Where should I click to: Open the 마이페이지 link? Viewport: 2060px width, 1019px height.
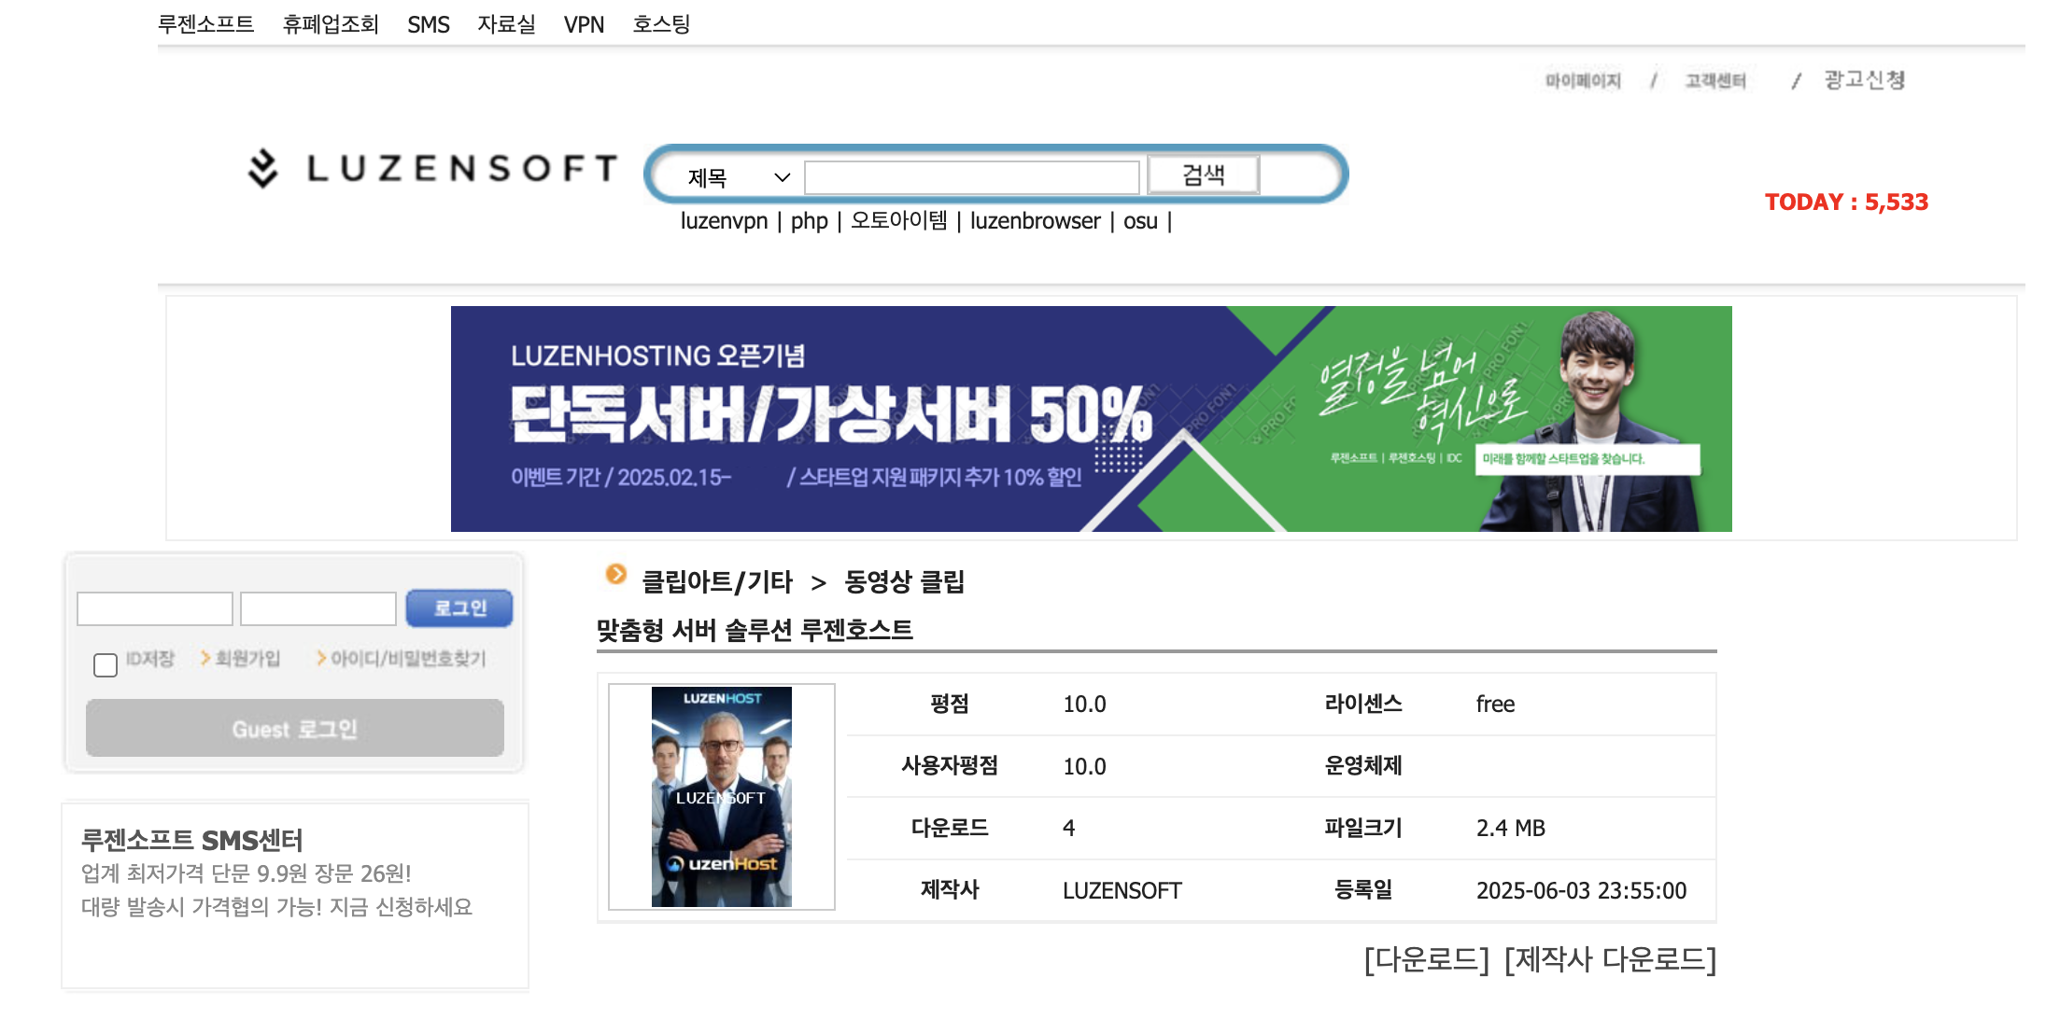(x=1583, y=81)
